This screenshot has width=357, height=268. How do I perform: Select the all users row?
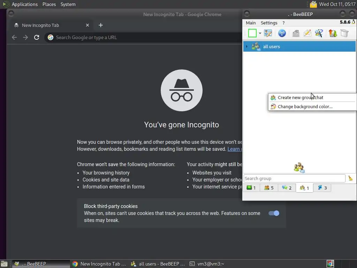(x=299, y=46)
